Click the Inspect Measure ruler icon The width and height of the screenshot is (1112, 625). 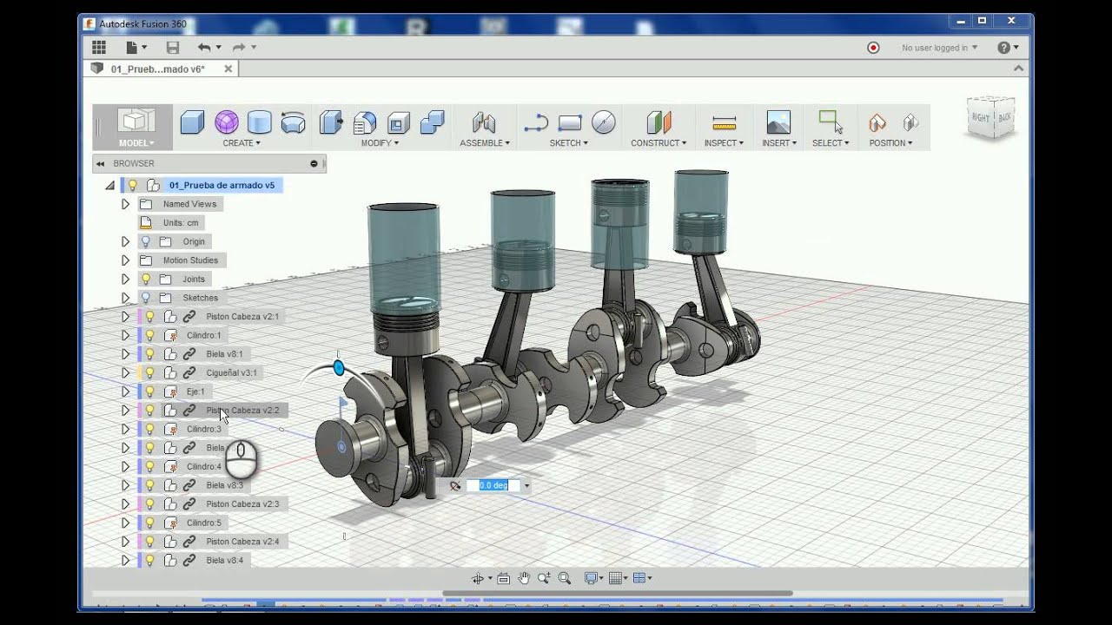click(724, 122)
